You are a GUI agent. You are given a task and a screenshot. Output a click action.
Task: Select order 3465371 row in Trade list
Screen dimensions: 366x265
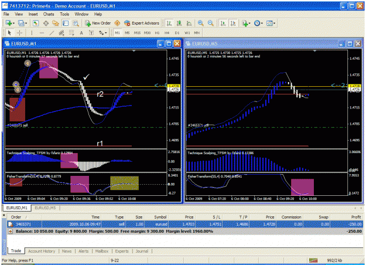pyautogui.click(x=185, y=225)
